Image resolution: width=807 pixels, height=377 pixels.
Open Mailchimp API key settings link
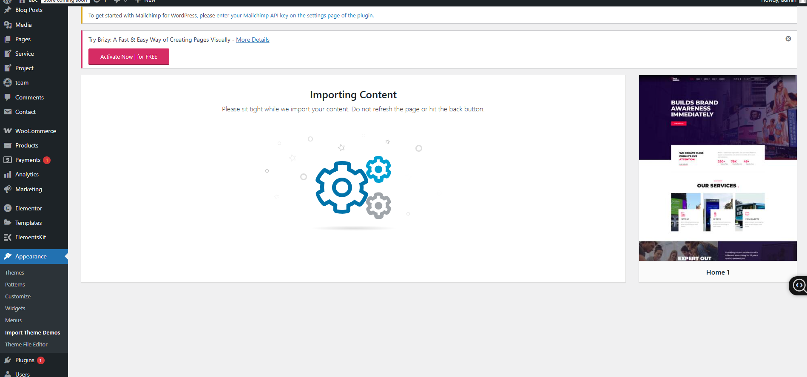coord(294,16)
